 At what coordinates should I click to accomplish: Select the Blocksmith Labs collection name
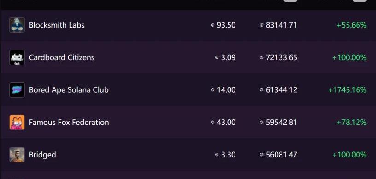click(x=57, y=25)
